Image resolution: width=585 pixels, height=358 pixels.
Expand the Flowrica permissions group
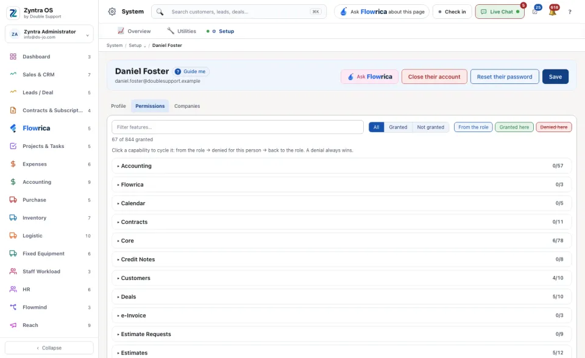coord(341,184)
